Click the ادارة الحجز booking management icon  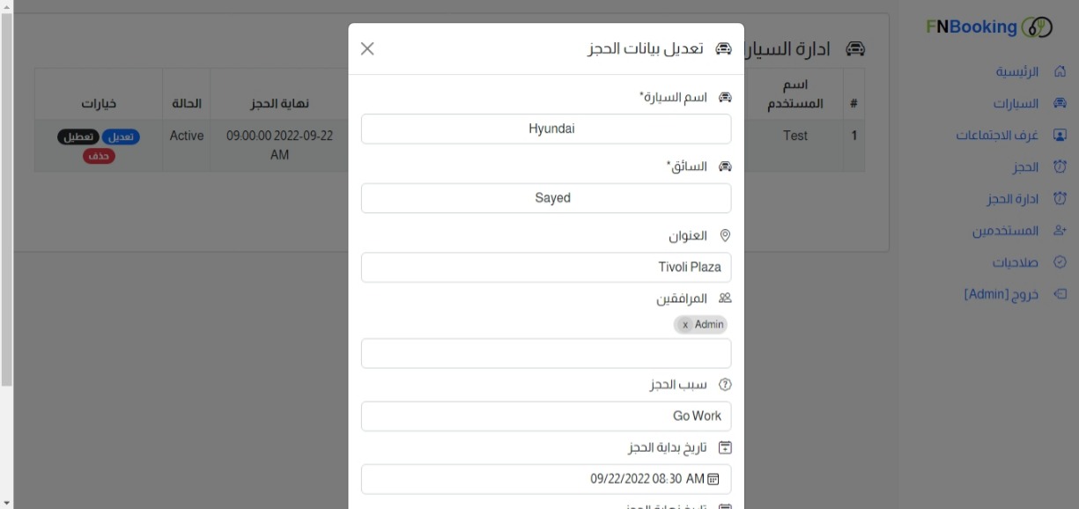[1061, 200]
